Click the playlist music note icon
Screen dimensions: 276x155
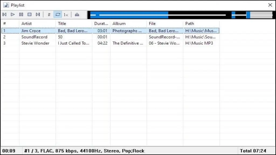pyautogui.click(x=6, y=5)
